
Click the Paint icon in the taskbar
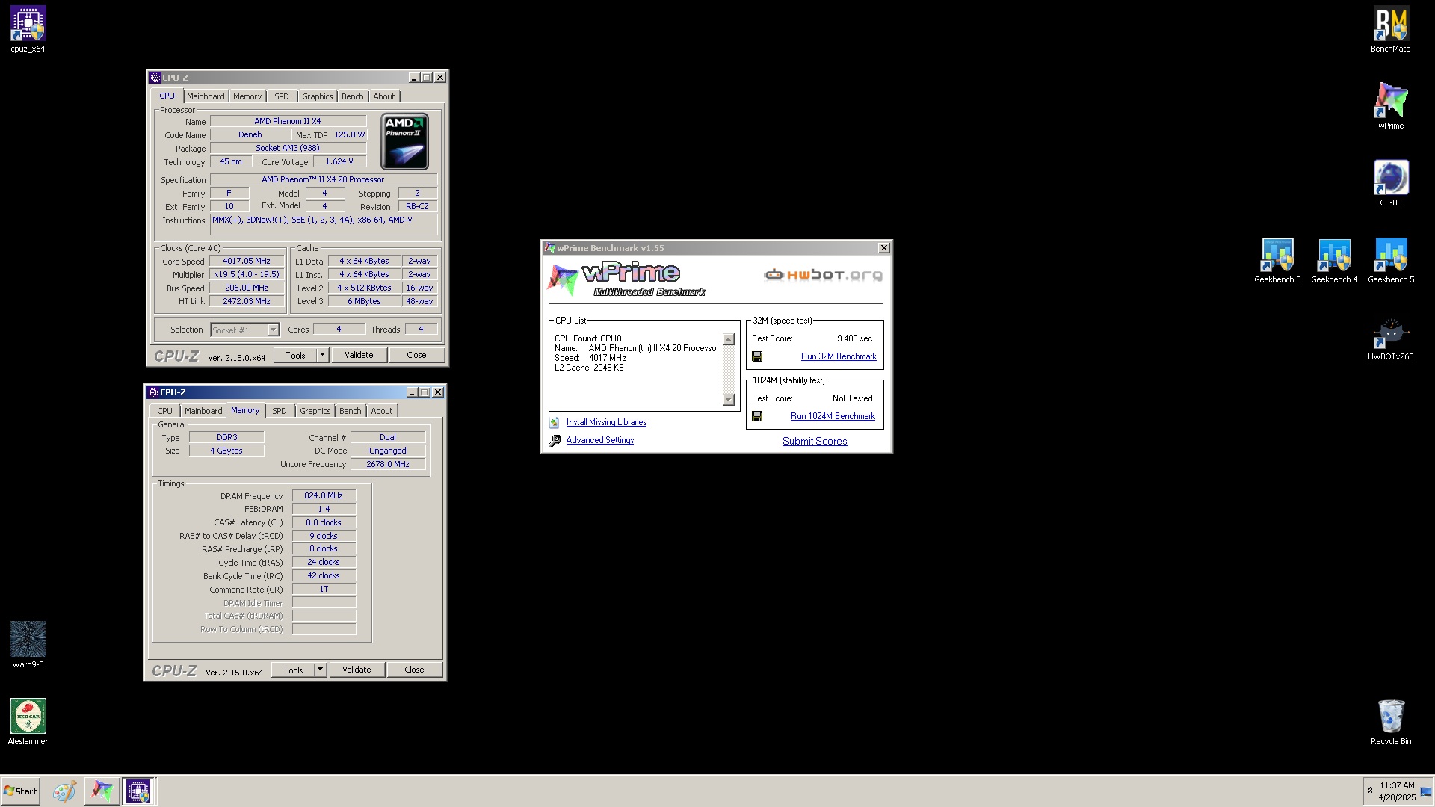tap(64, 791)
